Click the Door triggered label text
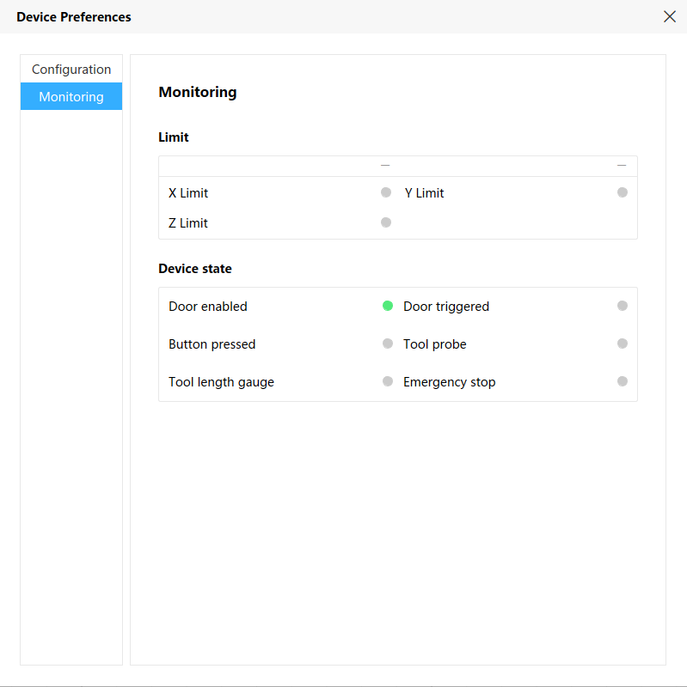687x687 pixels. click(445, 306)
